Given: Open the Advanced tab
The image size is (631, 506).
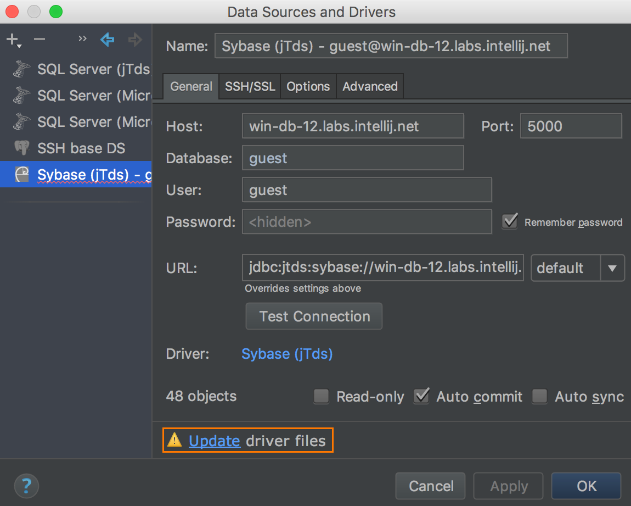Looking at the screenshot, I should (x=370, y=86).
